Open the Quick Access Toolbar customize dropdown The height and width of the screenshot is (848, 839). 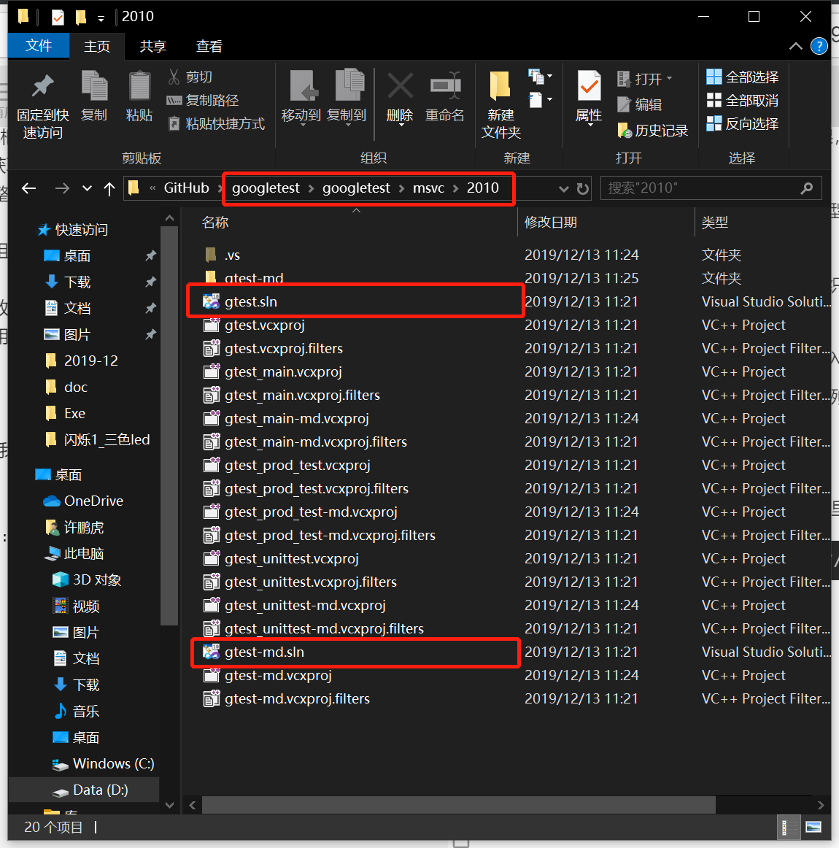(x=101, y=18)
